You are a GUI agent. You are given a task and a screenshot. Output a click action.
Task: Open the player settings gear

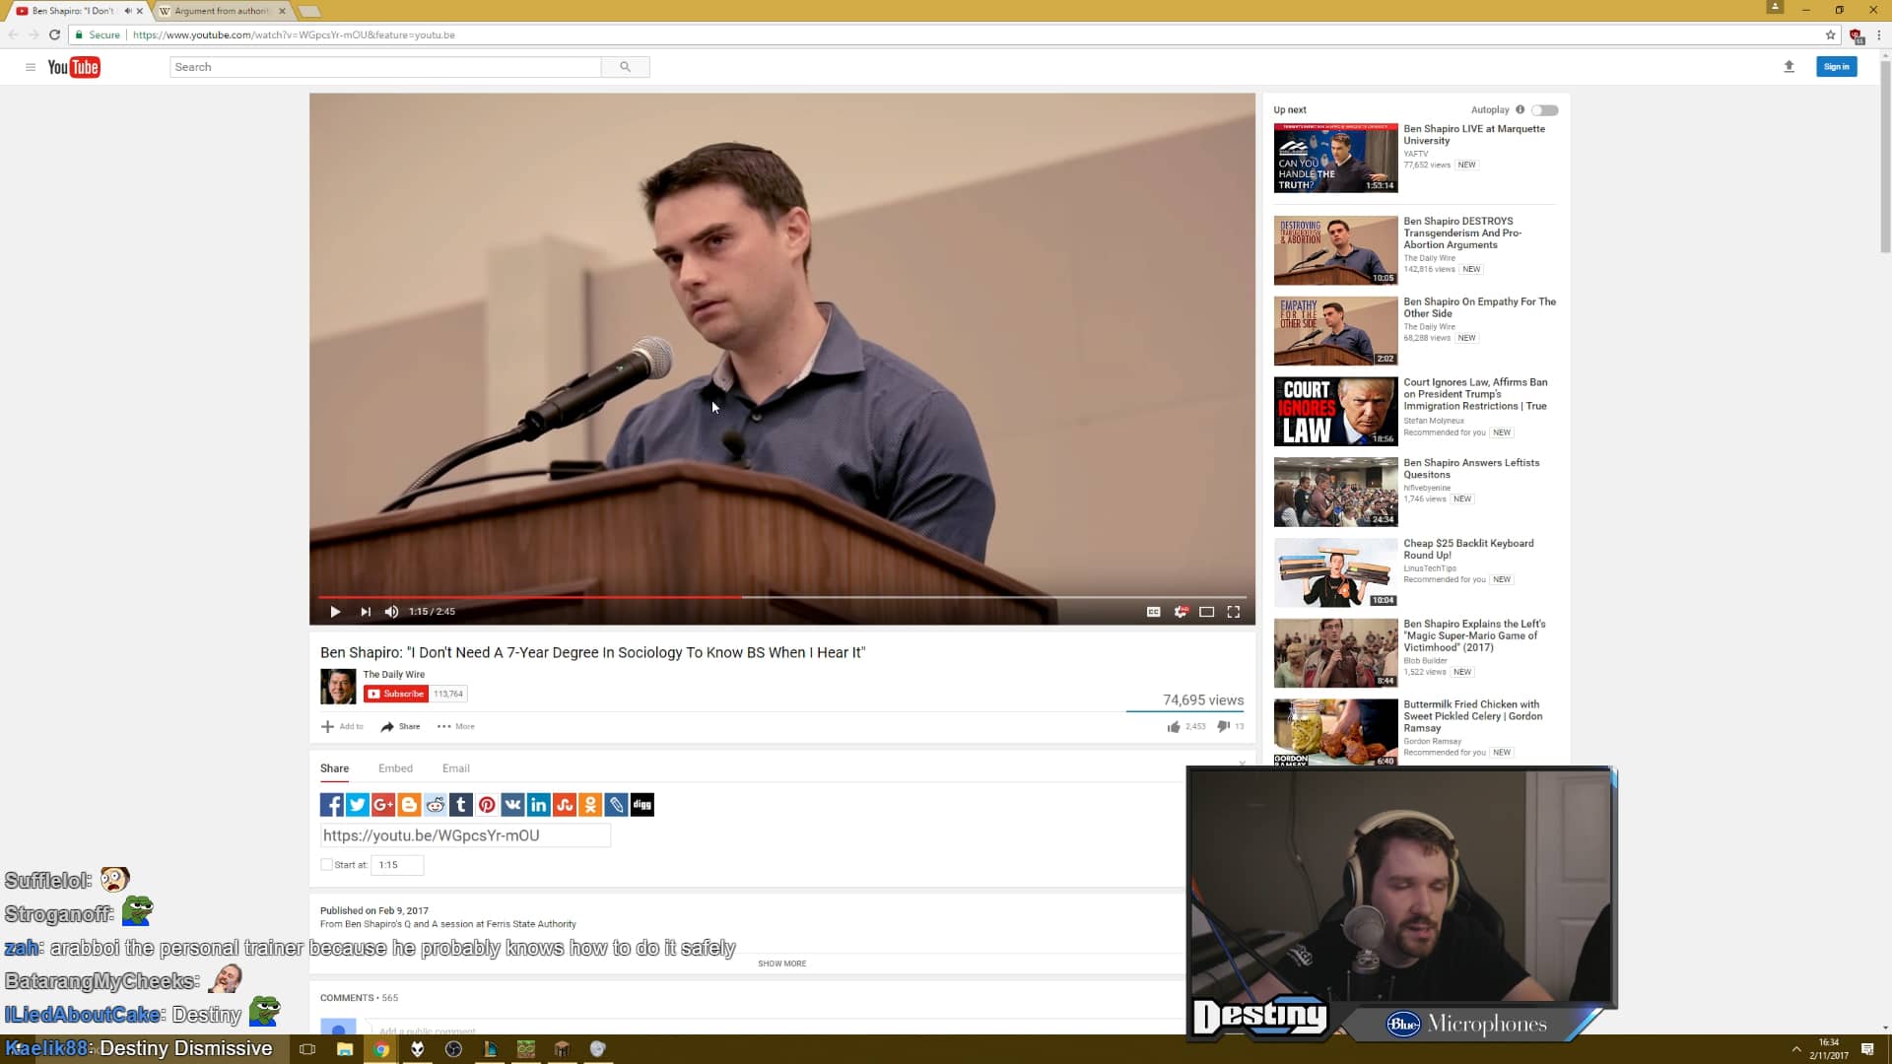(x=1180, y=612)
